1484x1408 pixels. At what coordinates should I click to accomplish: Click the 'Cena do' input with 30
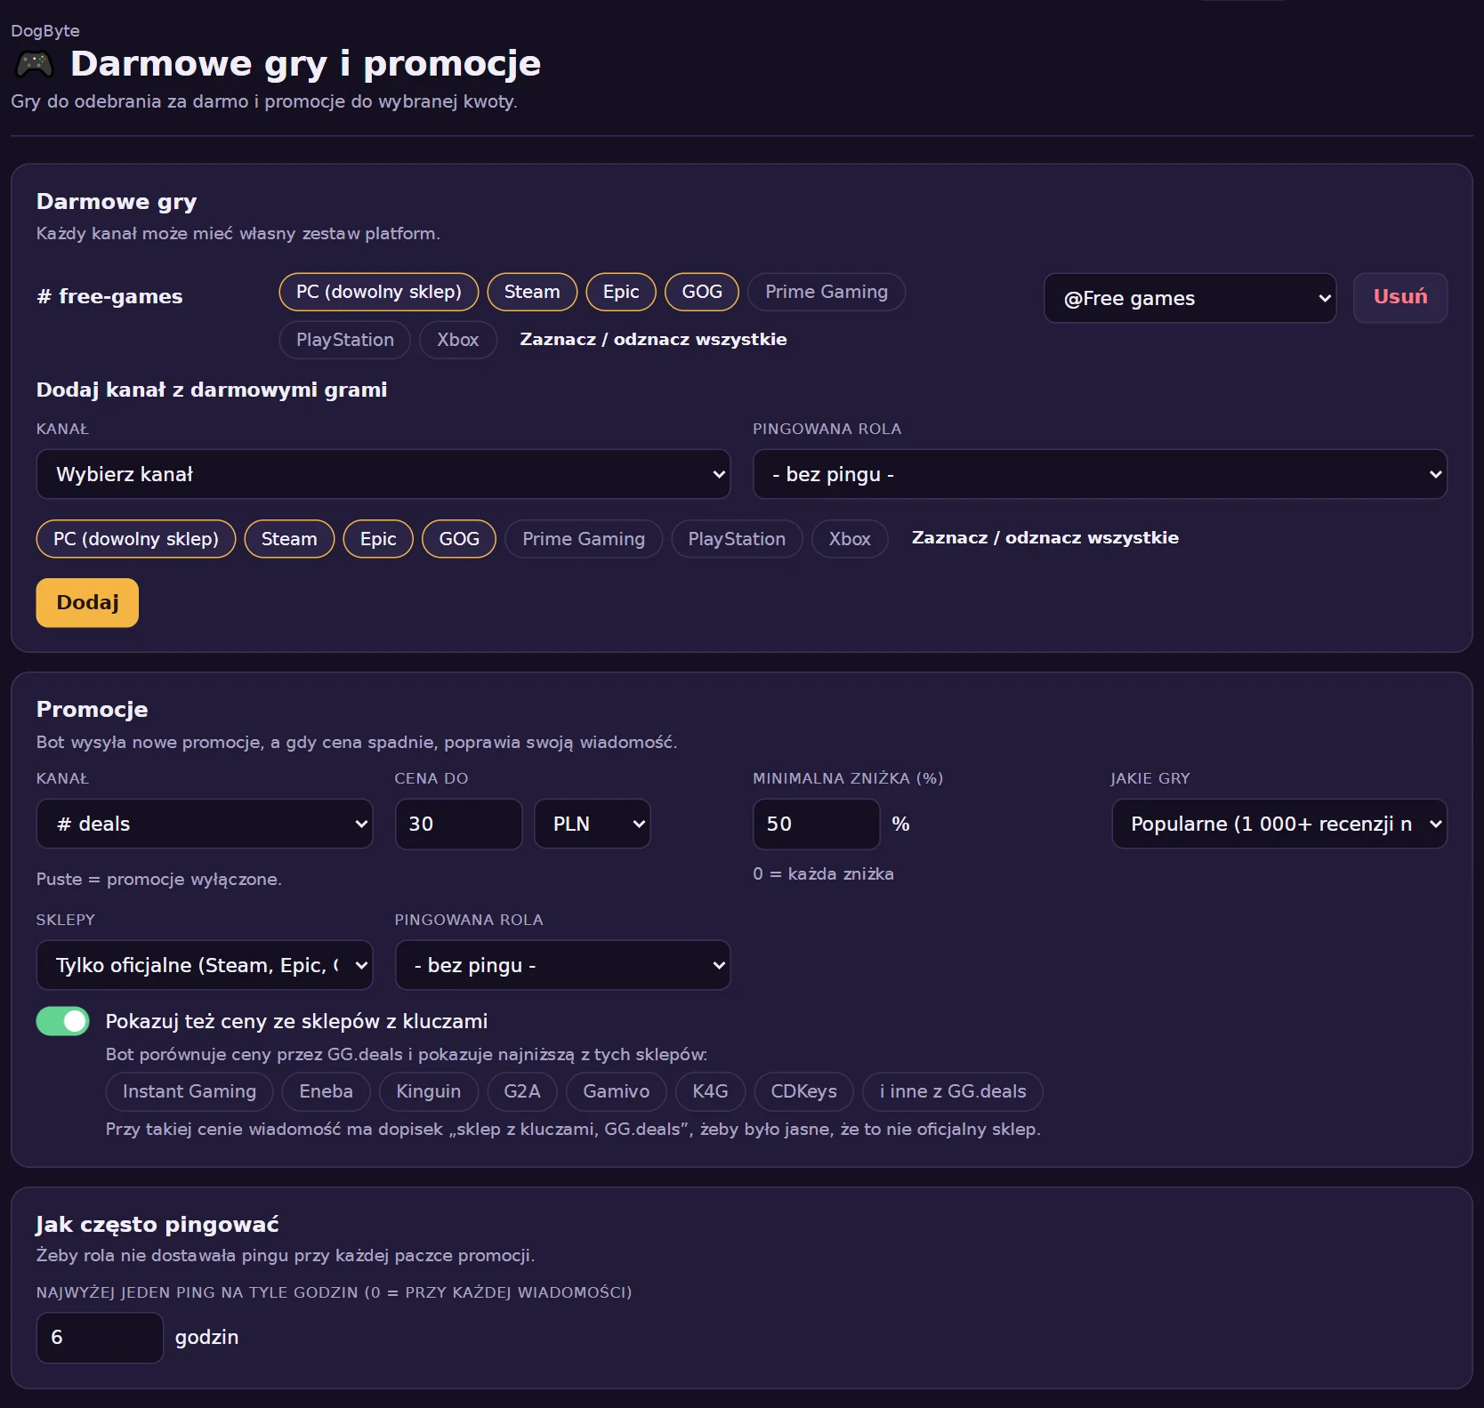[458, 824]
